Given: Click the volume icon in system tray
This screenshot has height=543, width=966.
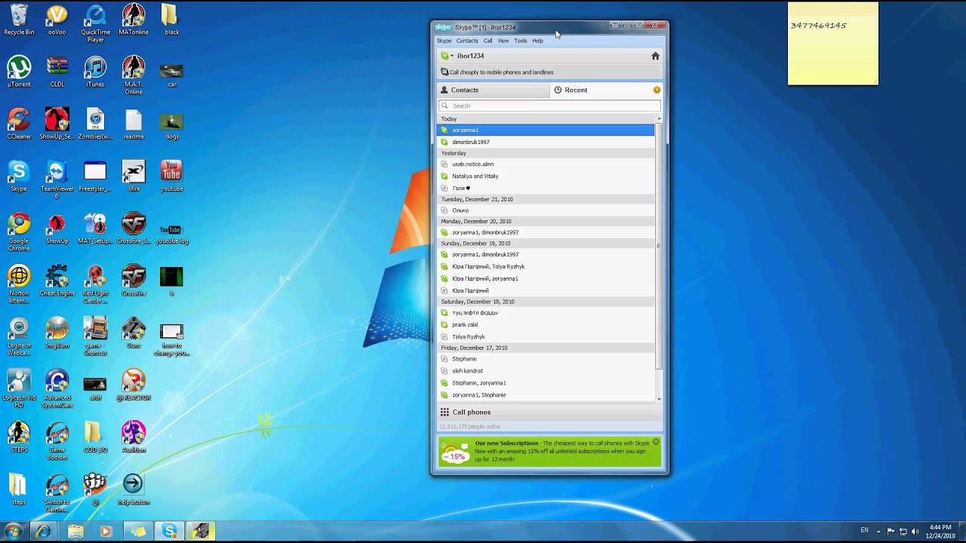Looking at the screenshot, I should [915, 532].
